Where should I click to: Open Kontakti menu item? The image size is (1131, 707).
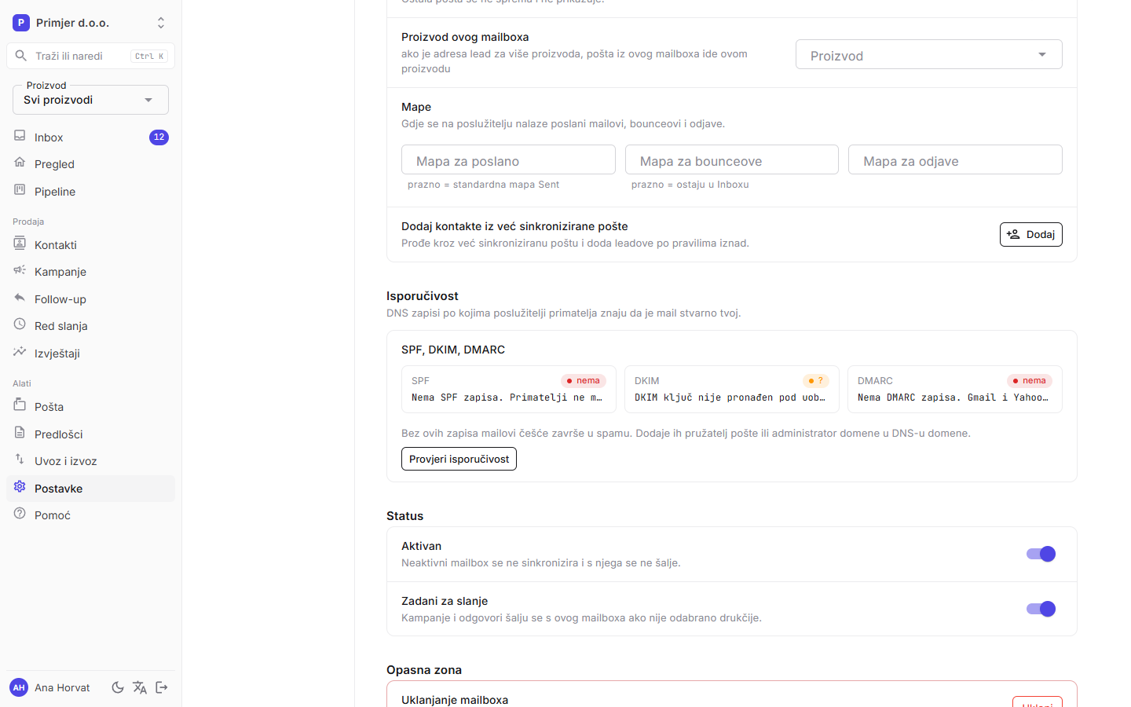[x=90, y=244]
